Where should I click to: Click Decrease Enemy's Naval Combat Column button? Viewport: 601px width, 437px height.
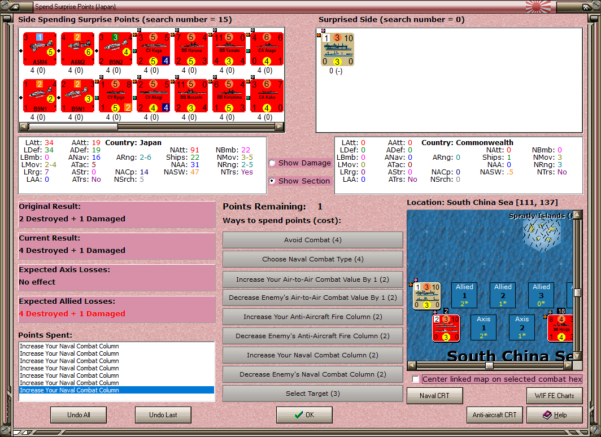(313, 374)
